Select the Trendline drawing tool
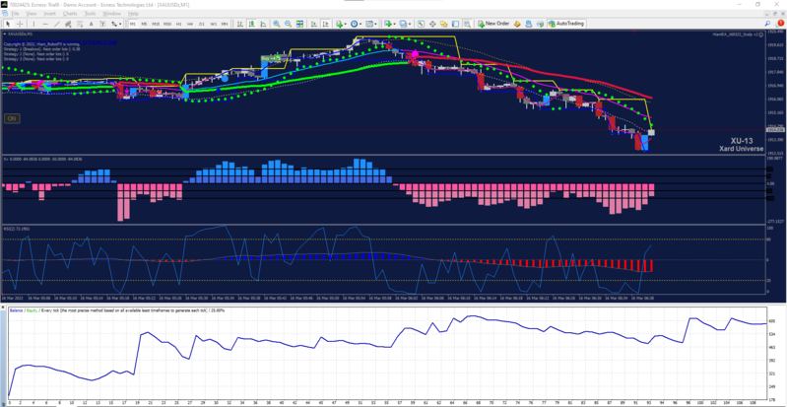The width and height of the screenshot is (787, 407). pyautogui.click(x=57, y=24)
